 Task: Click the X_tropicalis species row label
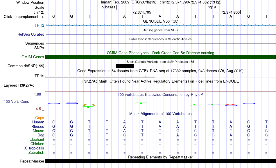coord(34,148)
